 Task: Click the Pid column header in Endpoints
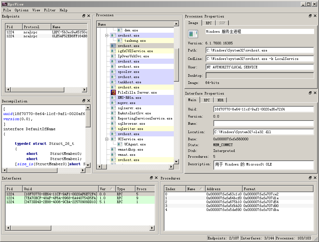[14, 27]
